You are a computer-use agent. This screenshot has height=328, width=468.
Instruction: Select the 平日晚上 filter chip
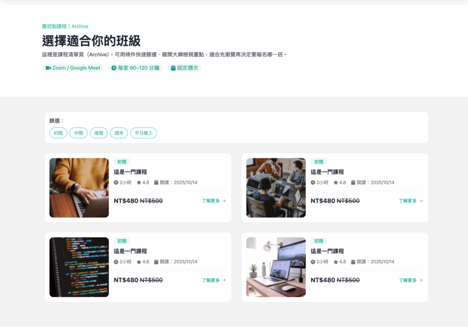pyautogui.click(x=144, y=133)
